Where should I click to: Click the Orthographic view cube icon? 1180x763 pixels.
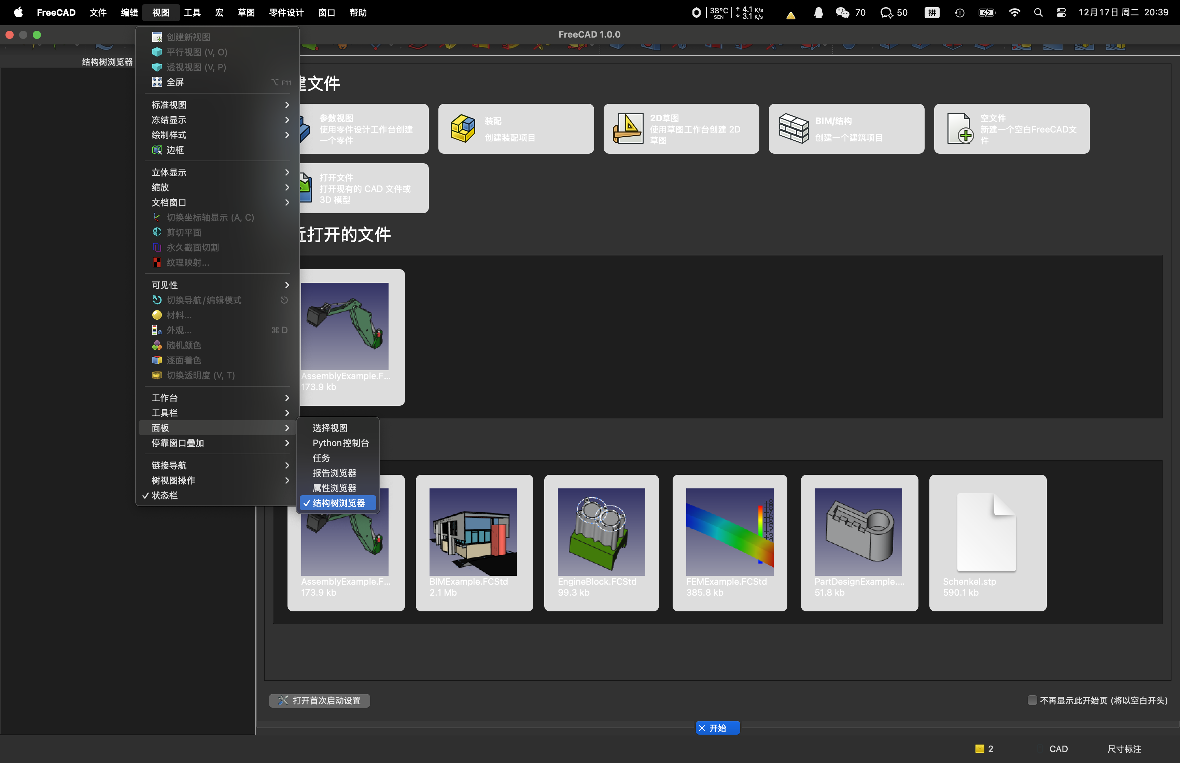pos(157,52)
